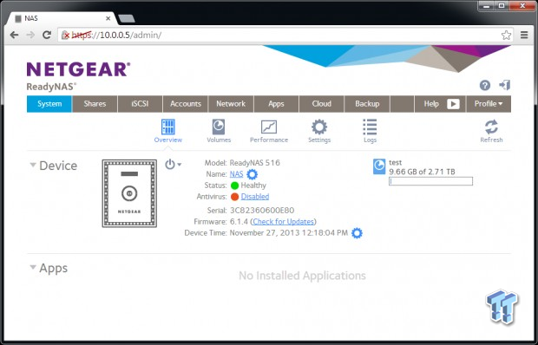Image resolution: width=538 pixels, height=345 pixels.
Task: Select the System tab
Action: tap(49, 104)
